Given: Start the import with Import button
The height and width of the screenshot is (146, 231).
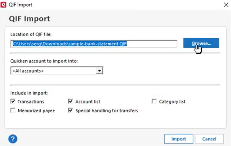Looking at the screenshot, I should coord(179,139).
